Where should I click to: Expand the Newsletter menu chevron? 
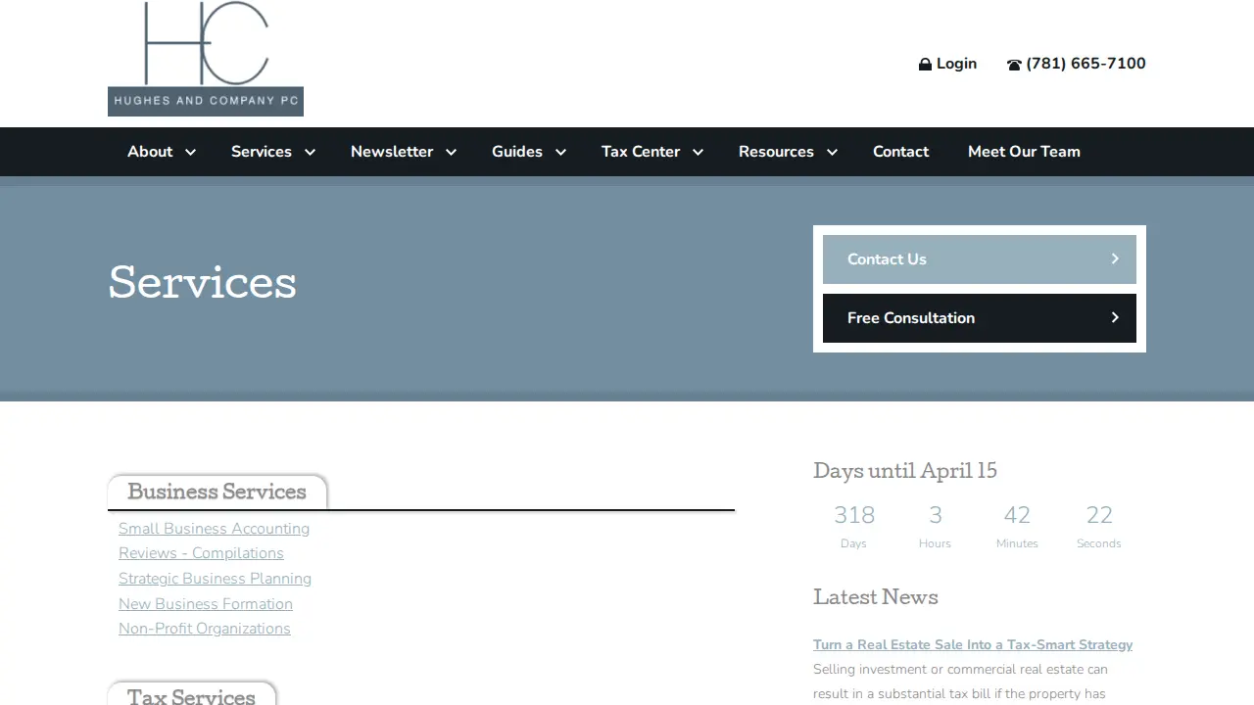pyautogui.click(x=451, y=152)
